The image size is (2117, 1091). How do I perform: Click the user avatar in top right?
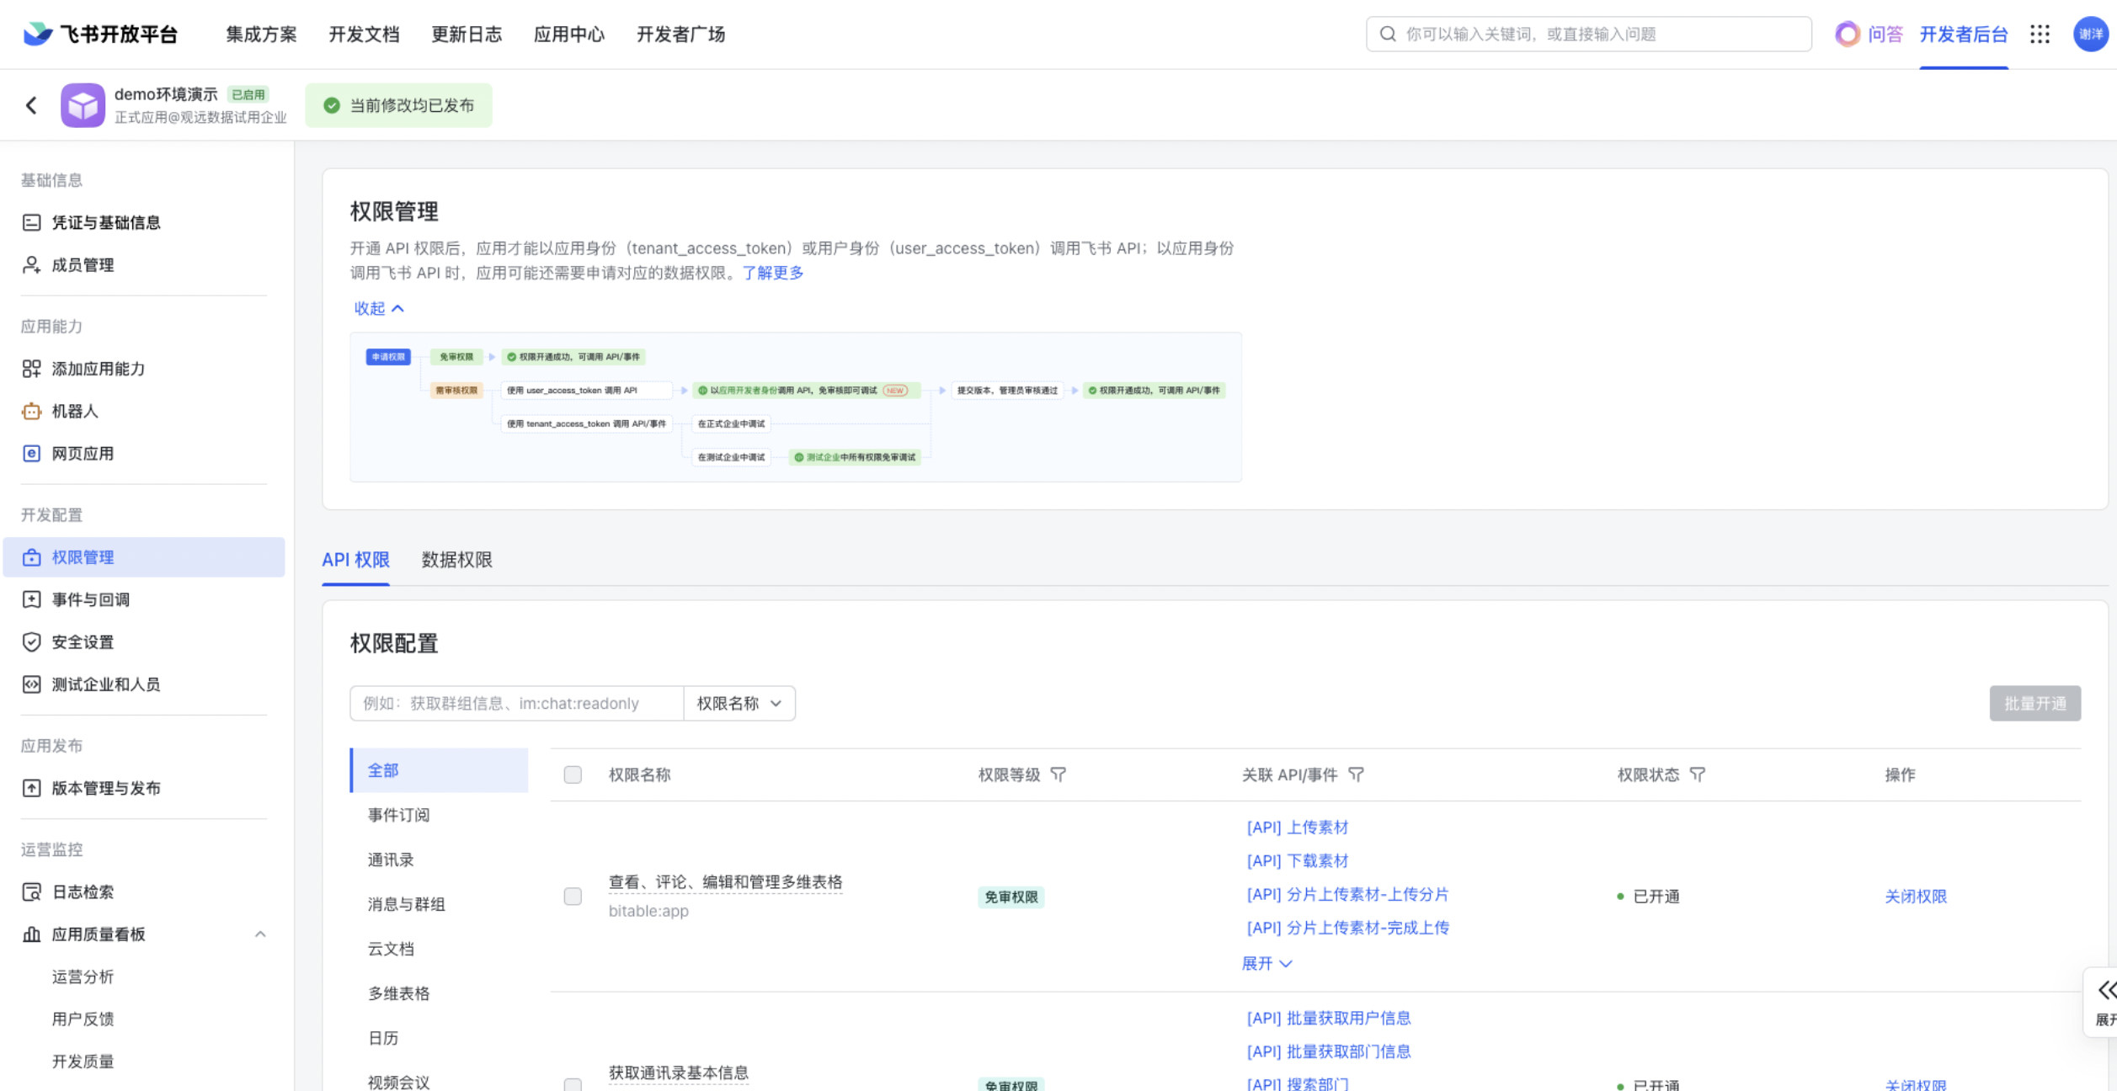[2090, 35]
